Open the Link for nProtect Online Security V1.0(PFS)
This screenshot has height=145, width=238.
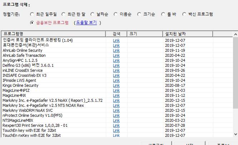(116, 115)
